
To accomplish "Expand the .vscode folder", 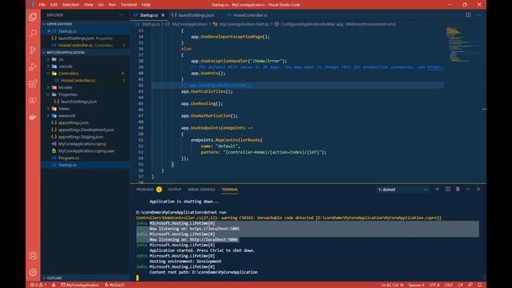I will coord(66,66).
